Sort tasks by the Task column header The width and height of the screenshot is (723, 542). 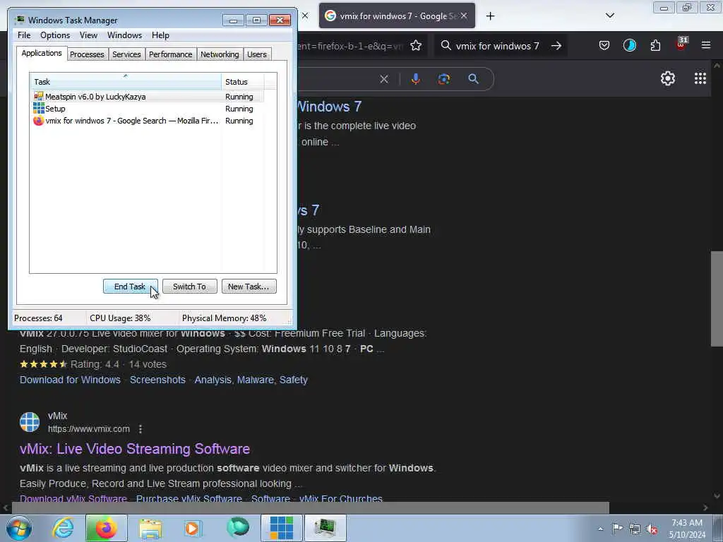(126, 82)
